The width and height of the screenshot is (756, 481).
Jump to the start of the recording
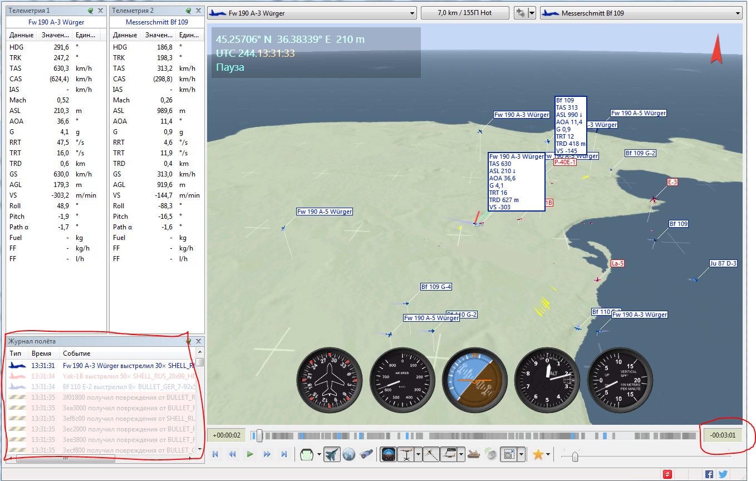pyautogui.click(x=215, y=454)
